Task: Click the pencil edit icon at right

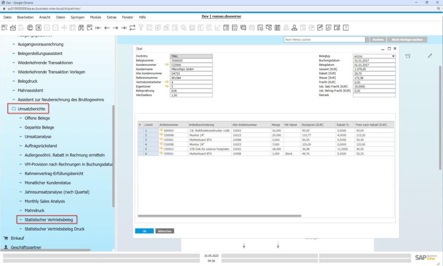Action: (x=430, y=56)
